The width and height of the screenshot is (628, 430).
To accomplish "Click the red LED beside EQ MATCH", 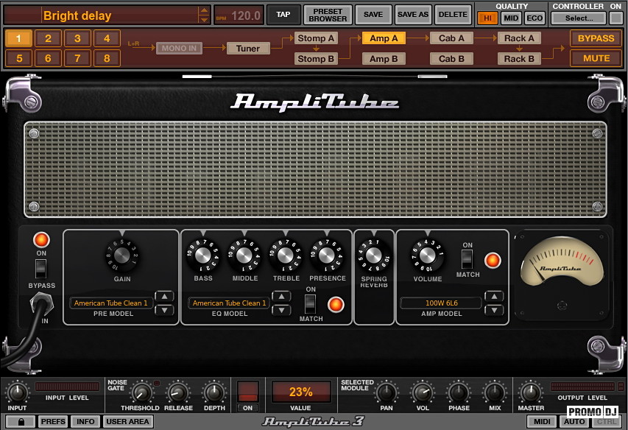I will coord(336,303).
